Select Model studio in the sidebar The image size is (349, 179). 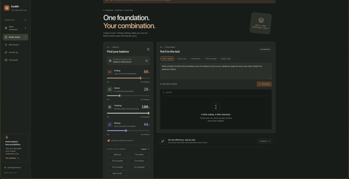(16, 37)
